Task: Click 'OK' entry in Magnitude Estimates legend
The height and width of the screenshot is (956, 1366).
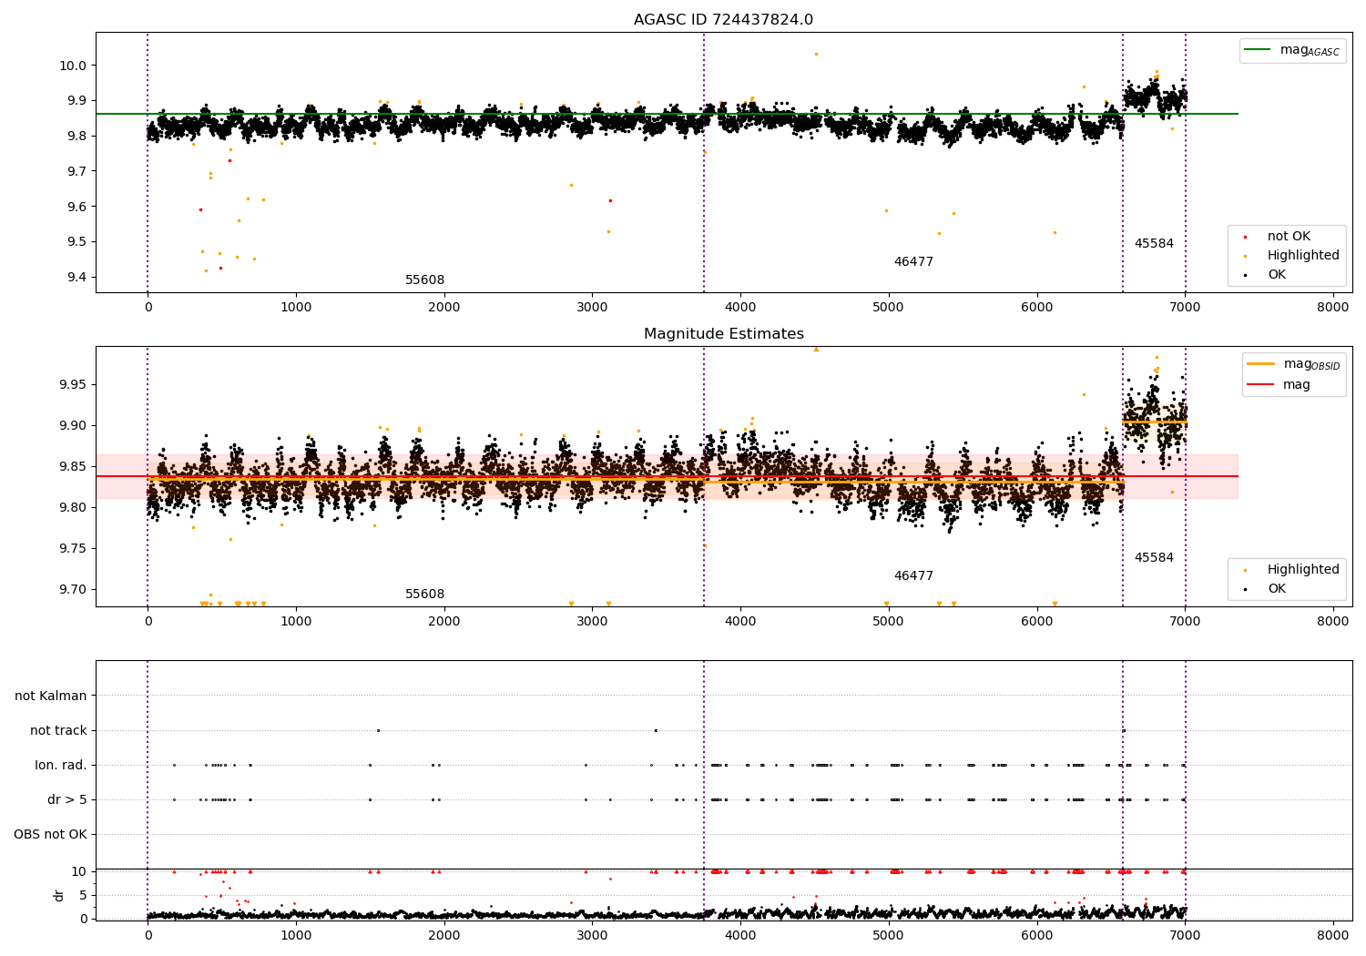Action: [1277, 589]
